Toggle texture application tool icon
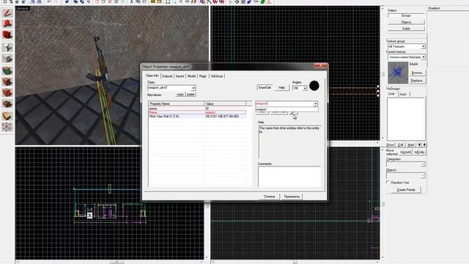The width and height of the screenshot is (469, 264). click(7, 70)
